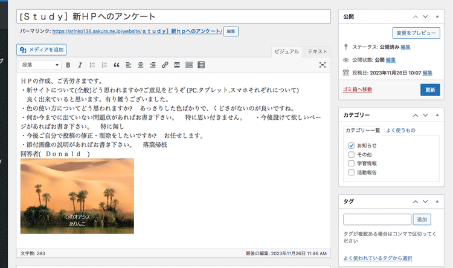Click the insert link icon

165,65
